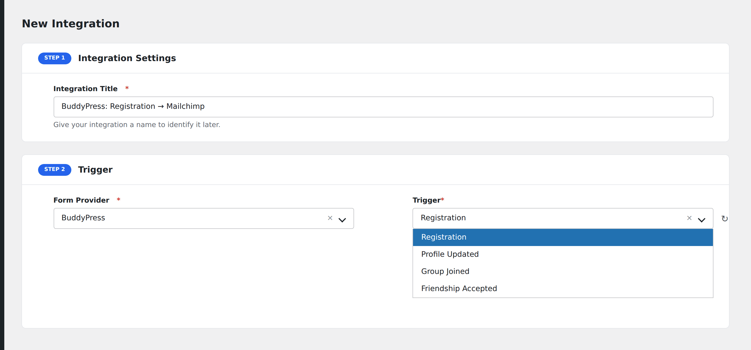This screenshot has width=751, height=350.
Task: Collapse the Trigger dropdown chevron
Action: coord(701,220)
